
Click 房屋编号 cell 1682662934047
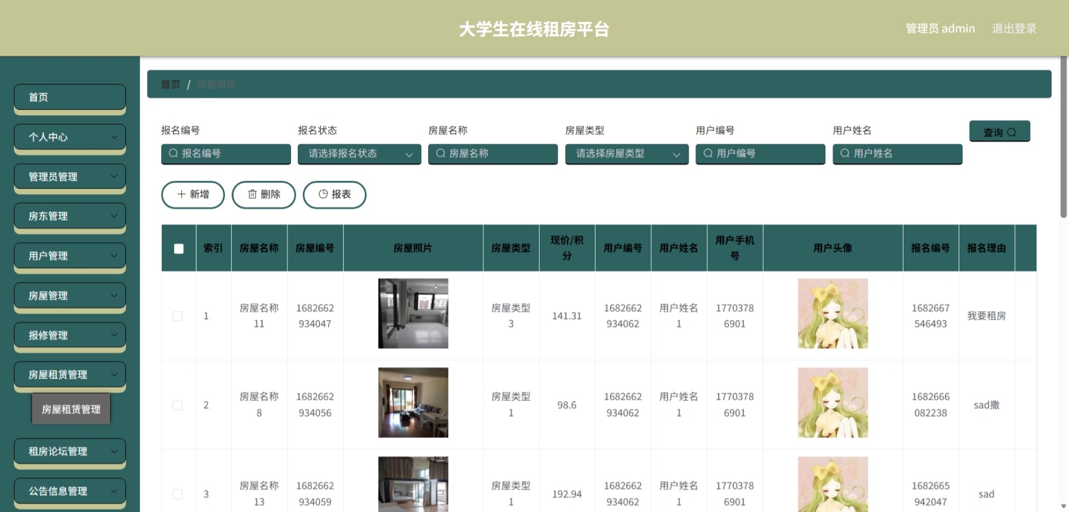[315, 316]
